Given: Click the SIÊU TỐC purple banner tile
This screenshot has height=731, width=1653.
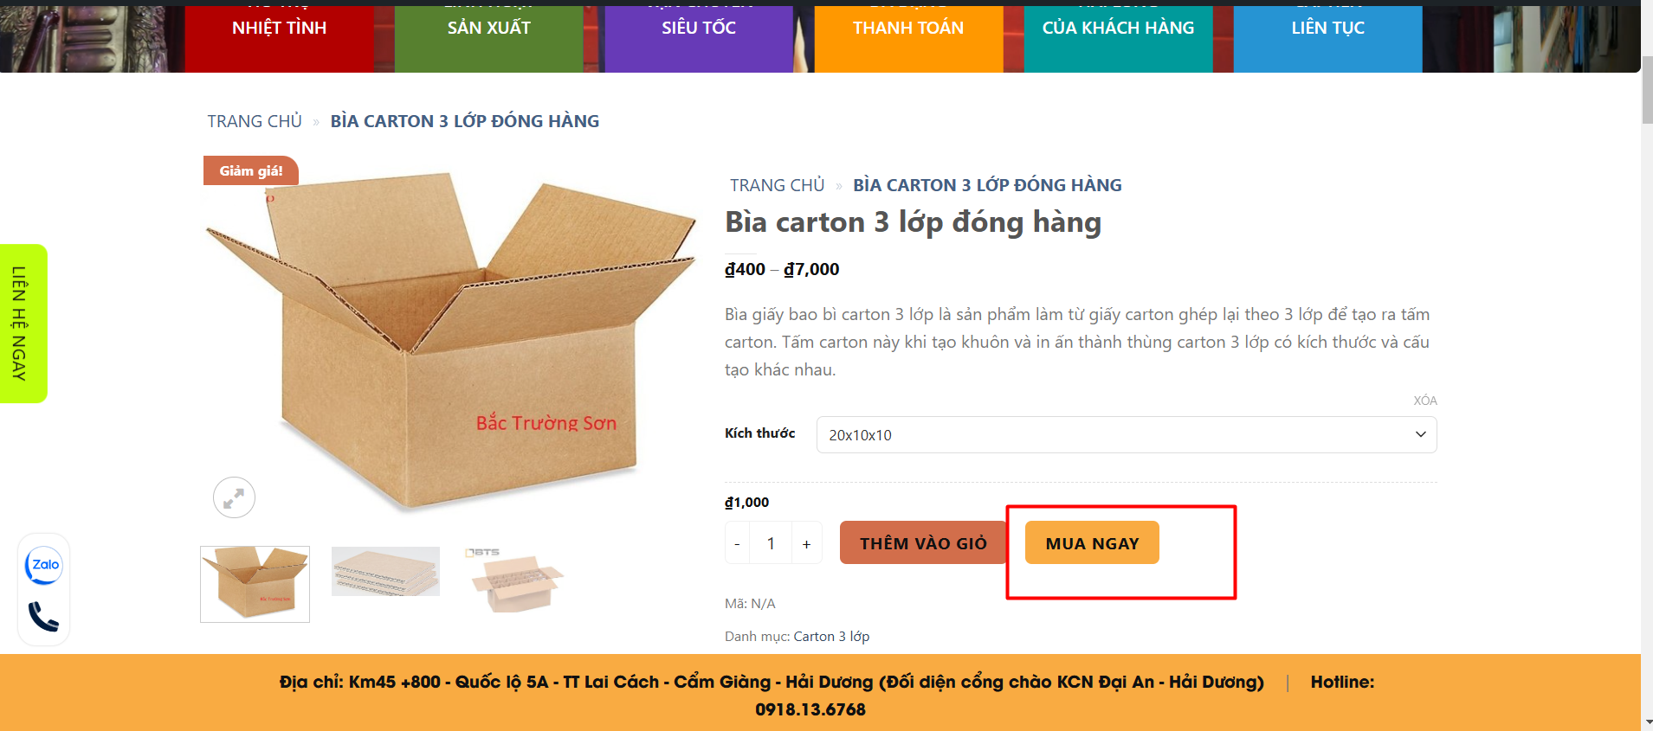Looking at the screenshot, I should (x=699, y=35).
